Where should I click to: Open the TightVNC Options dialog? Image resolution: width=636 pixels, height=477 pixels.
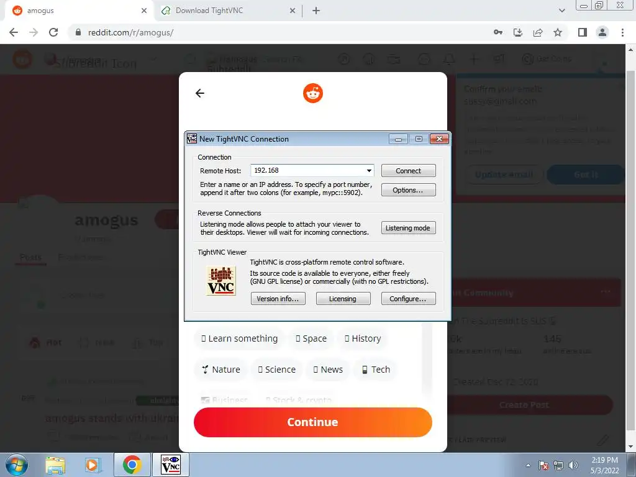(x=409, y=190)
